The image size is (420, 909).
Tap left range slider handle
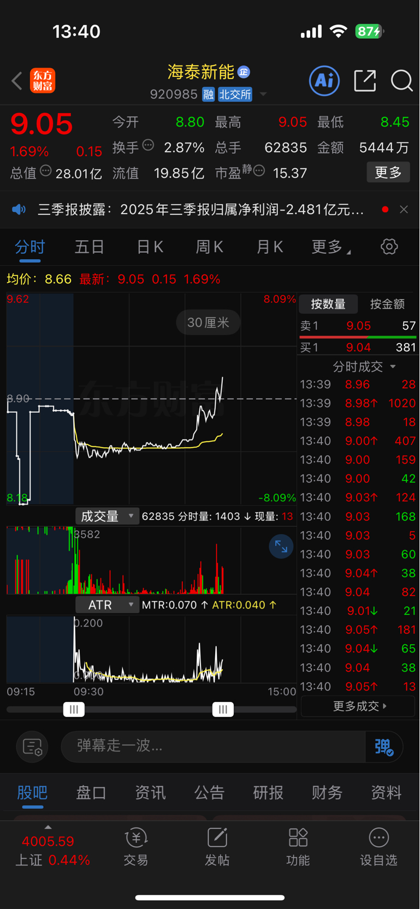click(x=74, y=709)
